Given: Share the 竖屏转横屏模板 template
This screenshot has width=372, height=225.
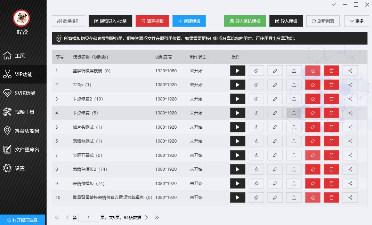Looking at the screenshot, I should point(350,71).
